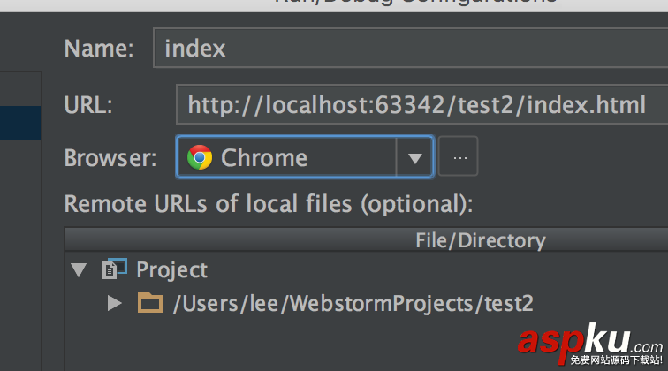Click the Name field containing "index"

tap(406, 48)
